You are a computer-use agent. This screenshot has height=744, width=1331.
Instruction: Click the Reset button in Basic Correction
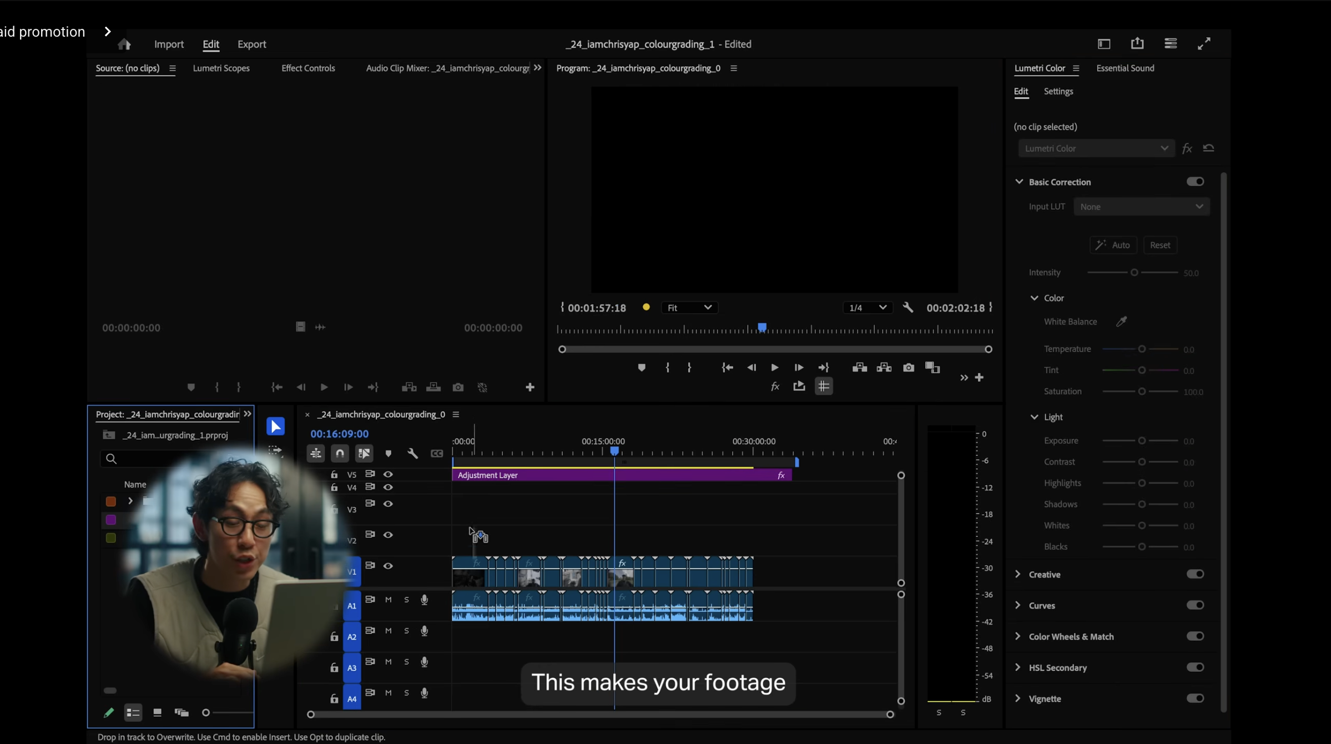point(1160,245)
